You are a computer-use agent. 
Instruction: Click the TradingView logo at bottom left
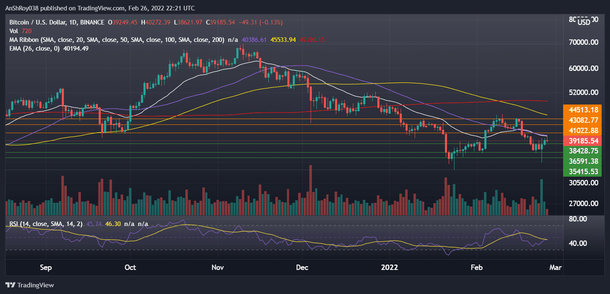click(29, 285)
